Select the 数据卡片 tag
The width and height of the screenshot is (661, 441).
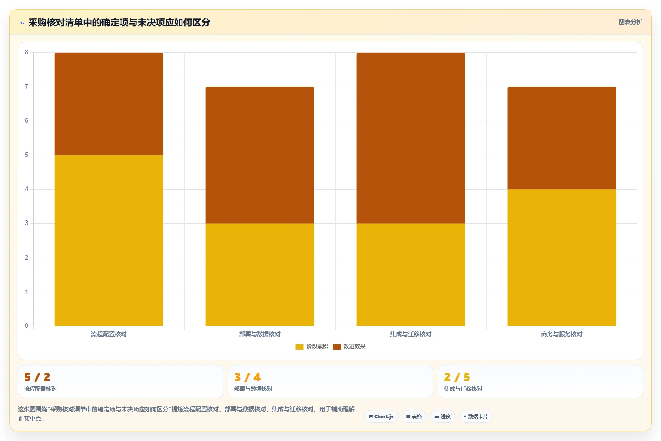tap(476, 416)
